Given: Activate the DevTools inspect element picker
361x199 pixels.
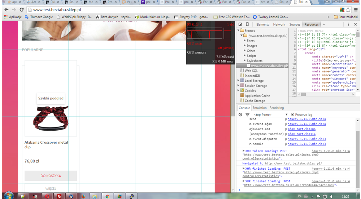Looking at the screenshot, I should [x=240, y=24].
